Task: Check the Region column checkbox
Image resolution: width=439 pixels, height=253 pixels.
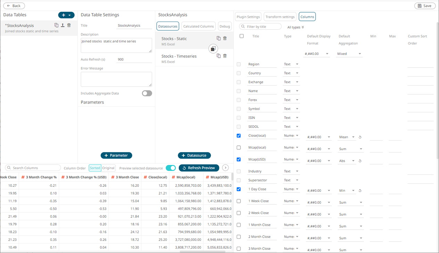Action: coord(238,64)
